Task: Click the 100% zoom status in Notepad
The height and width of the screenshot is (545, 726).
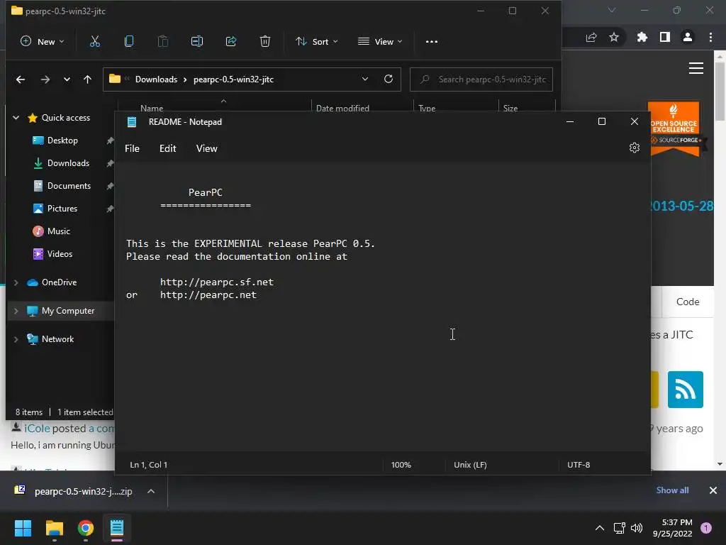Action: (401, 465)
